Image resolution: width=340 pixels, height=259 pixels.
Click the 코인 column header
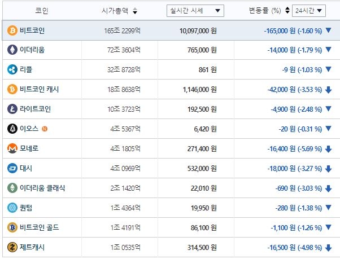(x=41, y=11)
